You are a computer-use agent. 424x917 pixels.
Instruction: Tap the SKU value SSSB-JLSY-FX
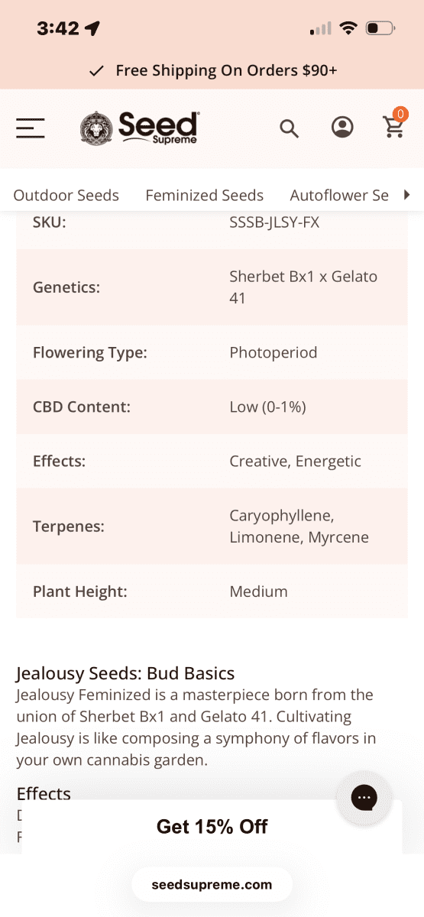[274, 223]
